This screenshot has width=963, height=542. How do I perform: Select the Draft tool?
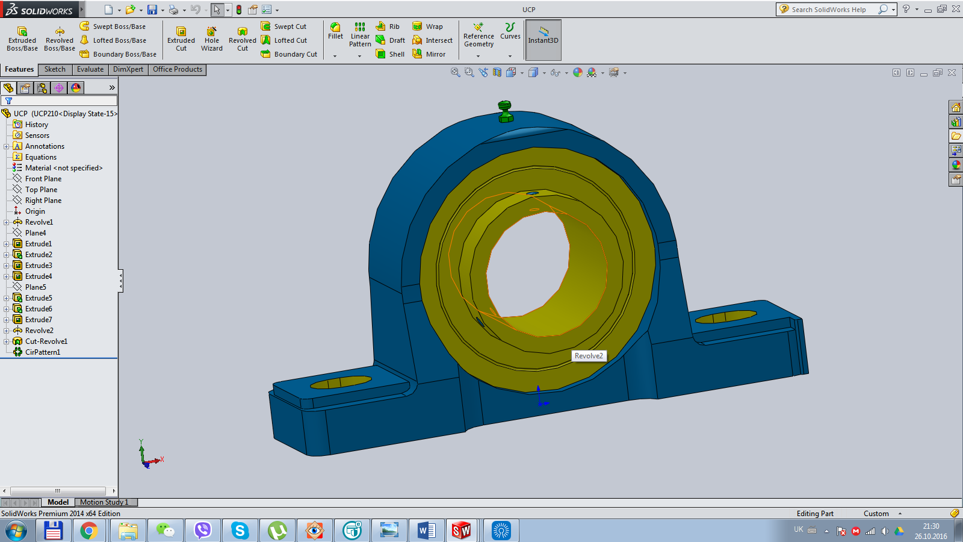[390, 40]
